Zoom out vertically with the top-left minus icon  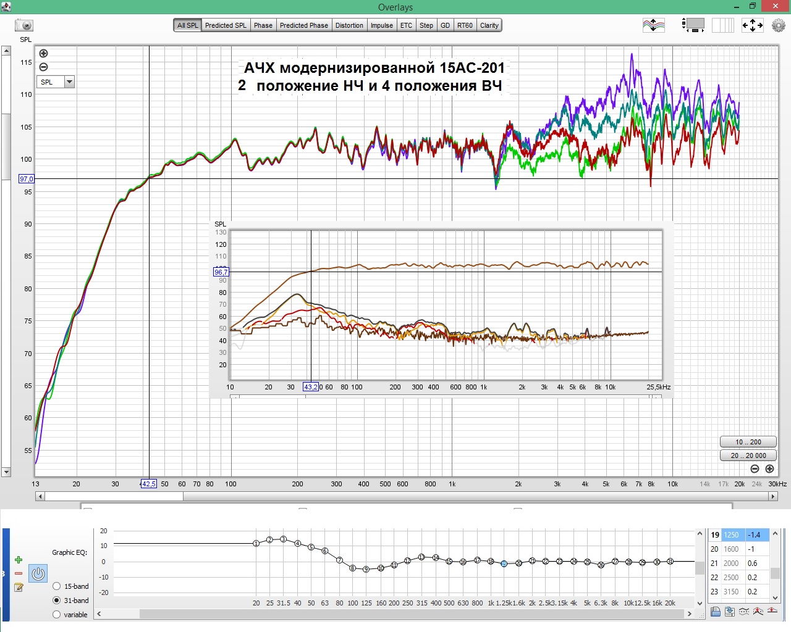point(43,67)
